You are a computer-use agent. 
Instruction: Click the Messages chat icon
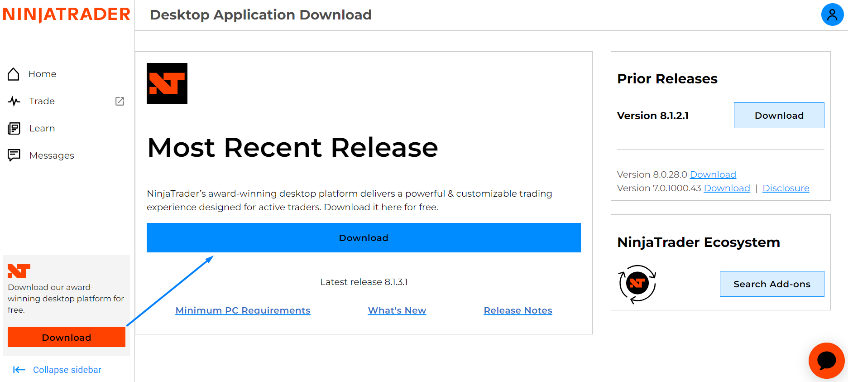(x=14, y=155)
